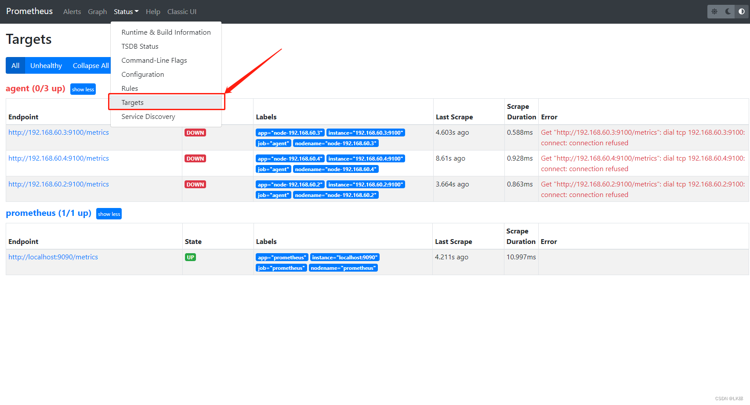Click label instance="192.168.60.2:9100"

366,185
